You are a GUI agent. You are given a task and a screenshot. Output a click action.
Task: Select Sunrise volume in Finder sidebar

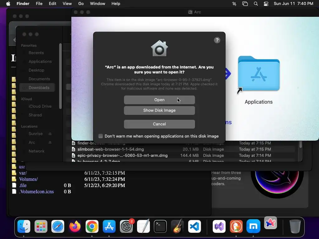click(x=36, y=134)
